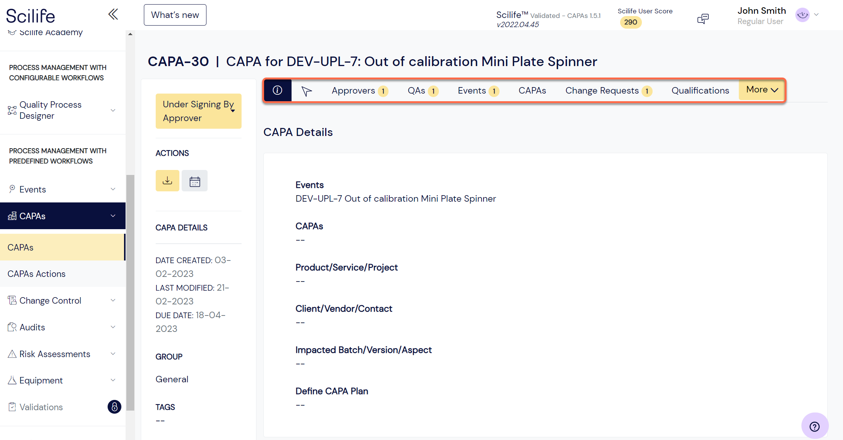Click the sidebar scroll up arrow
This screenshot has width=843, height=440.
(130, 34)
